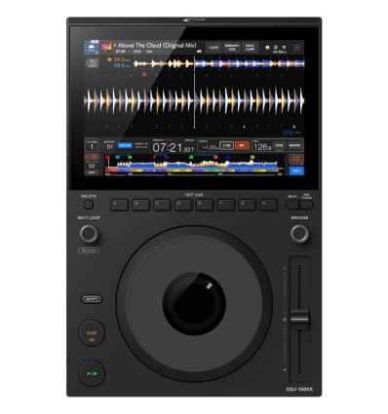Push the round DELETE button

pos(89,205)
